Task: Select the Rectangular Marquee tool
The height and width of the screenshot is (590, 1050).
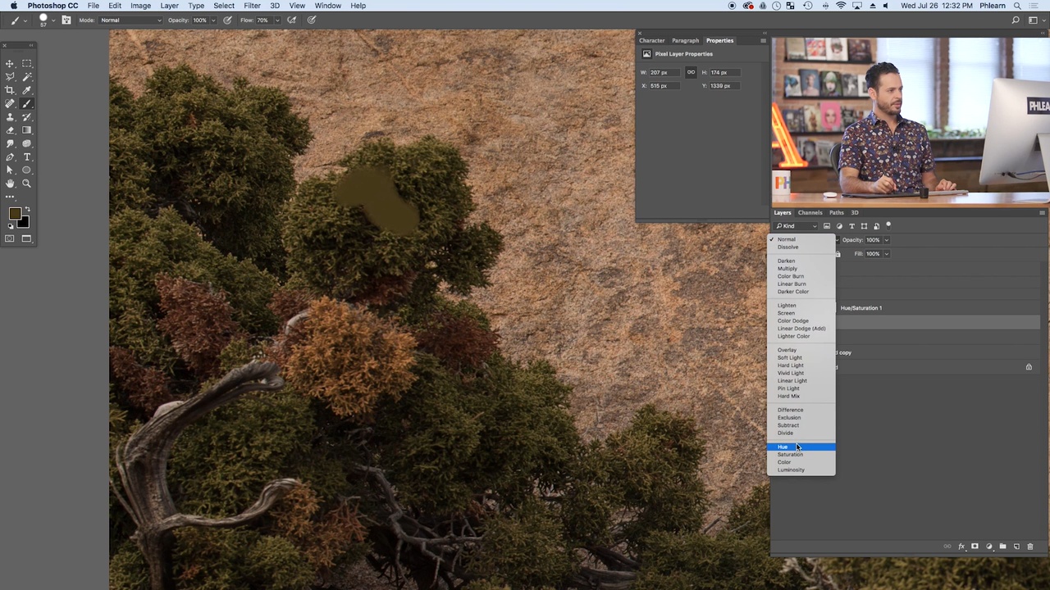Action: [x=27, y=64]
